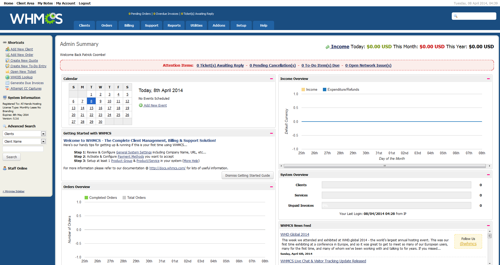Click the Income legend color swatch
The height and width of the screenshot is (265, 500).
pos(303,90)
